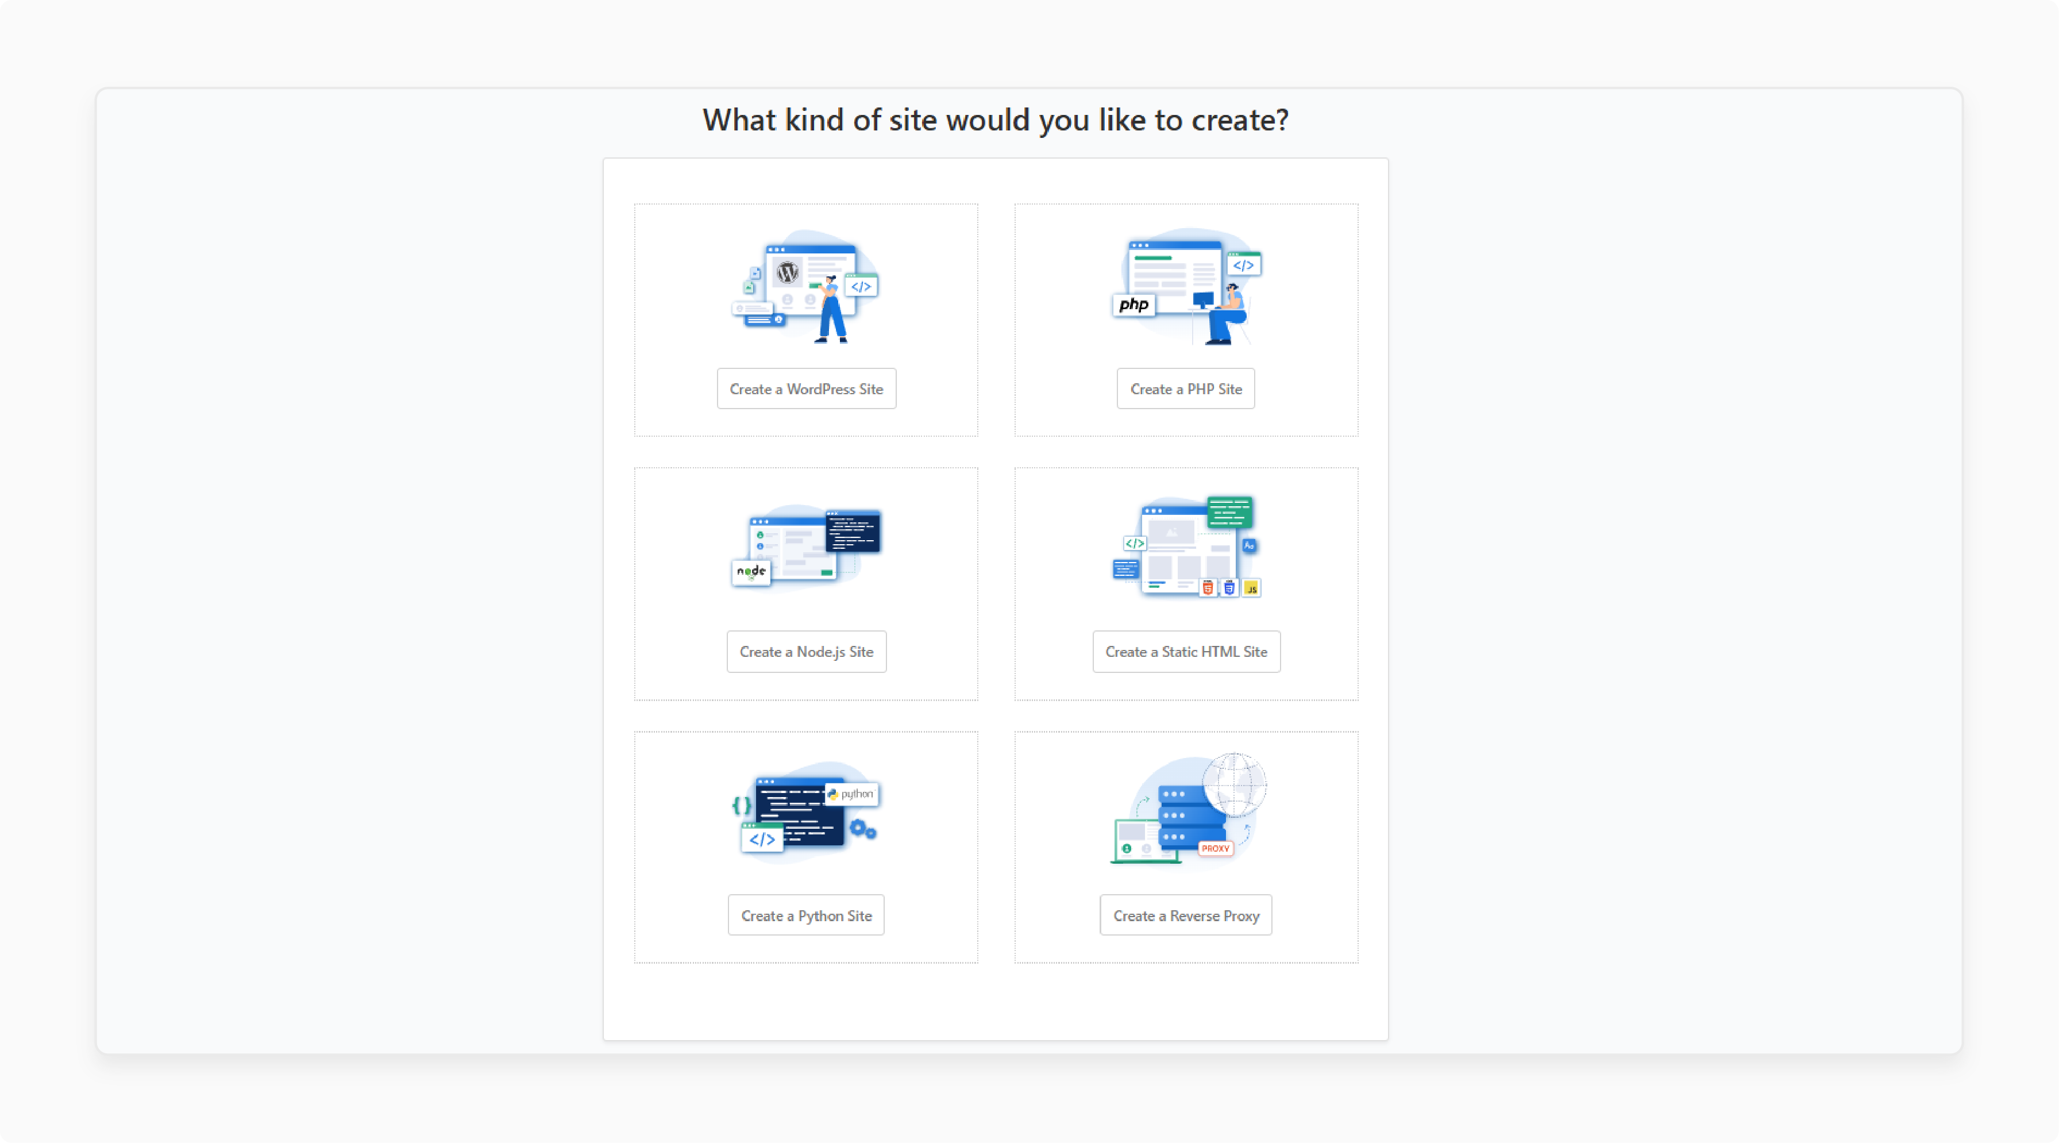Click the Node.js illustration
The width and height of the screenshot is (2059, 1143).
pos(805,548)
